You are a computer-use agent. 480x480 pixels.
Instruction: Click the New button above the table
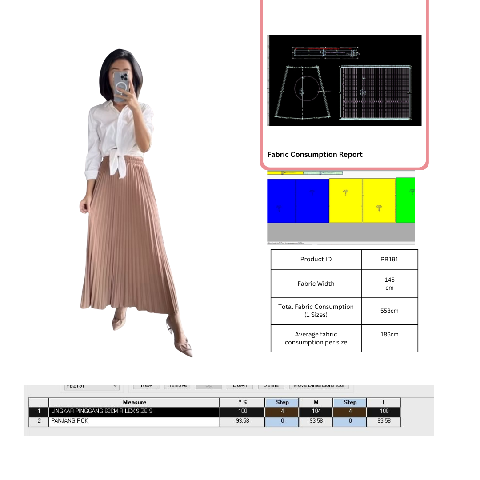point(146,386)
